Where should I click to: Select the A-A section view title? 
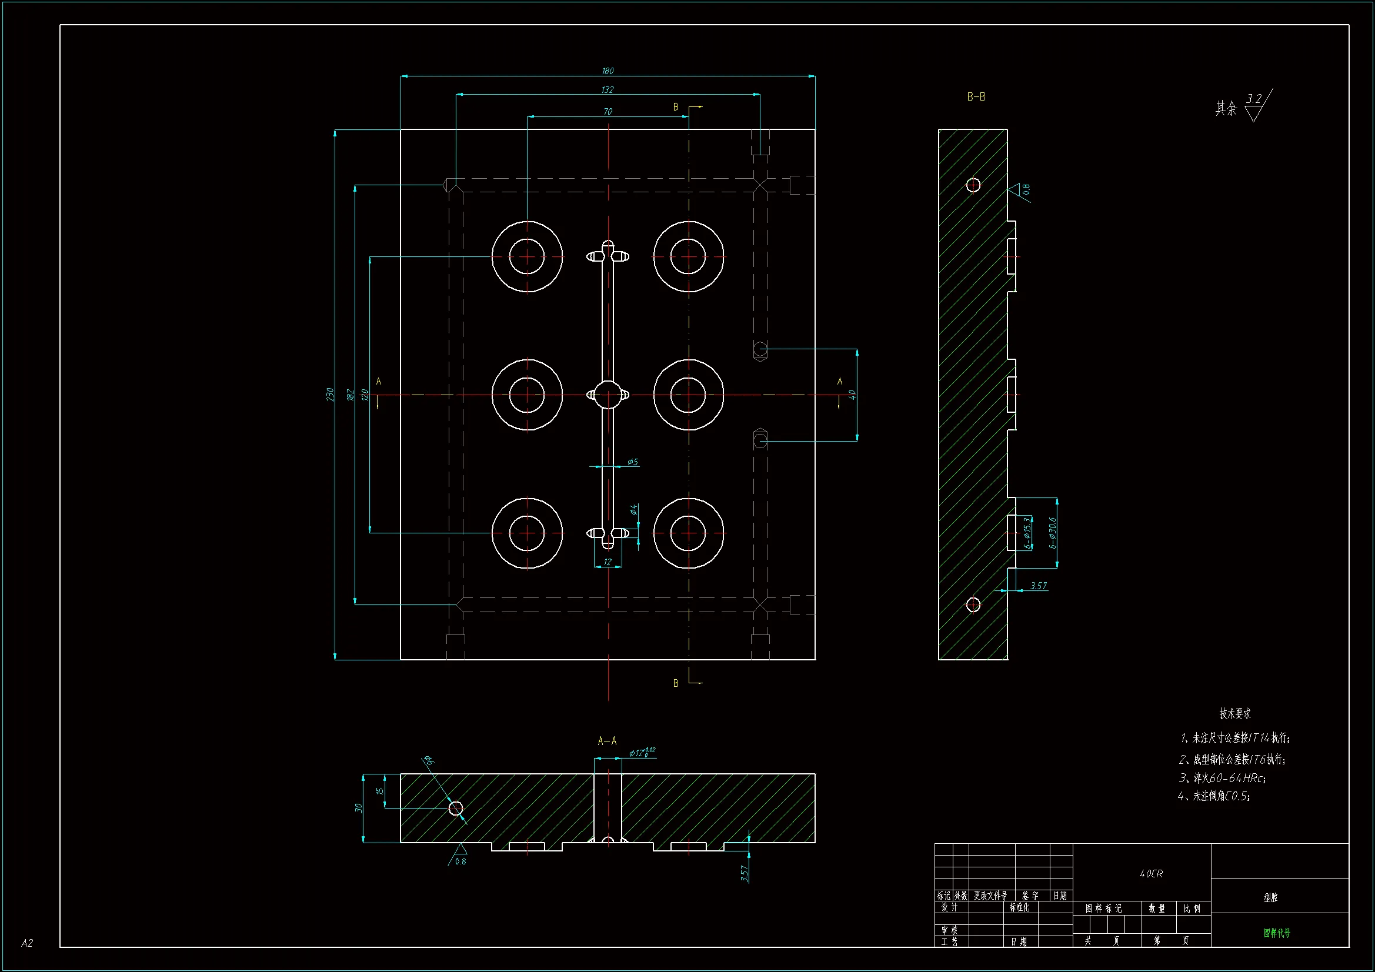pos(607,741)
